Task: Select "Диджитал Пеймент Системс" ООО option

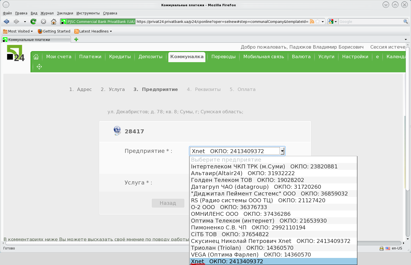Action: point(273,194)
